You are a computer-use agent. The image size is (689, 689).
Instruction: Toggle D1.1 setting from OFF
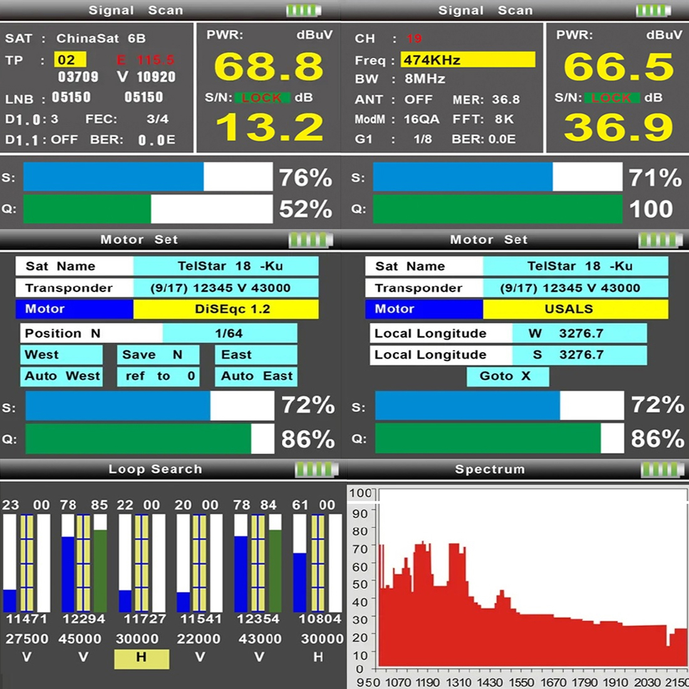65,139
